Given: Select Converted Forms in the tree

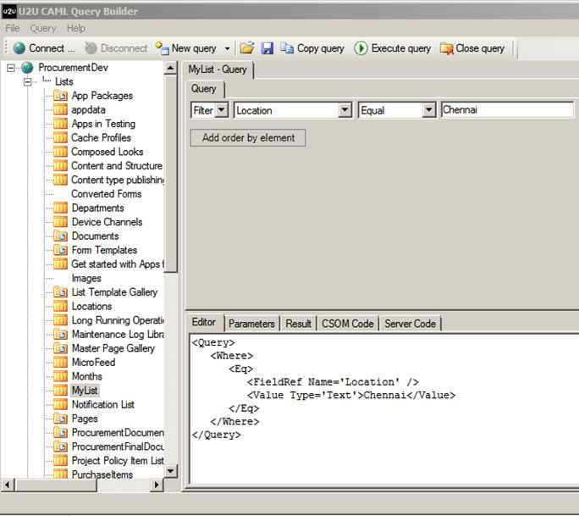Looking at the screenshot, I should click(x=107, y=194).
